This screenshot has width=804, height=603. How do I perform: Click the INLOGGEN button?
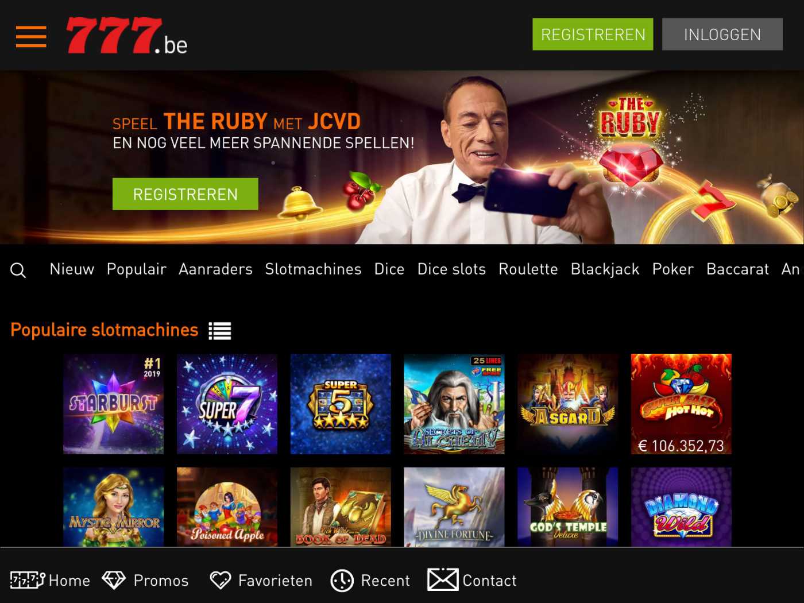click(722, 34)
